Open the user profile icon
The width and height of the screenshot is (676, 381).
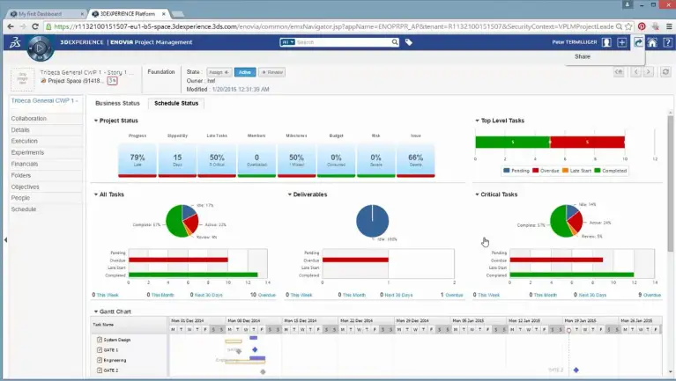pos(606,42)
